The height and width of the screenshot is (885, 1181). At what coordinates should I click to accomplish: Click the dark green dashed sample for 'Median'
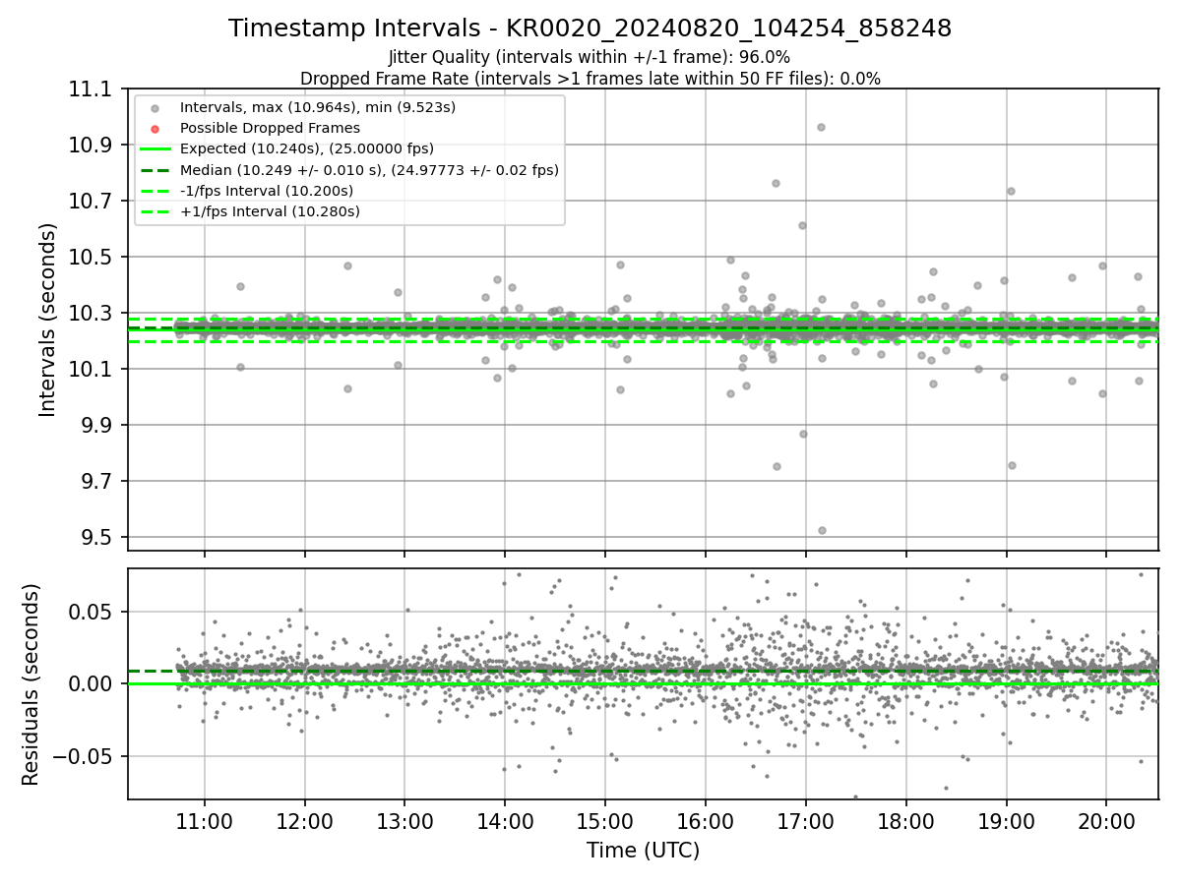pos(155,170)
